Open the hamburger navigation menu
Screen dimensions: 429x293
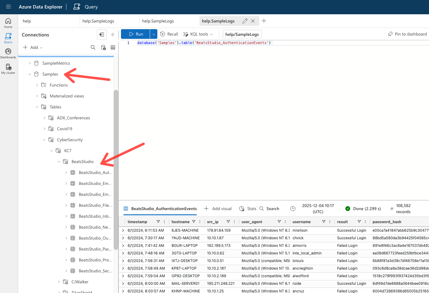tap(8, 7)
